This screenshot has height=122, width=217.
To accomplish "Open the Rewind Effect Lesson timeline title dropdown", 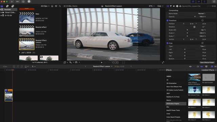I will point(102,66).
